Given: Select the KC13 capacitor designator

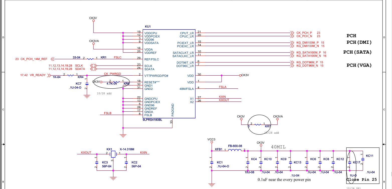Looking at the screenshot, I should 298,162.
